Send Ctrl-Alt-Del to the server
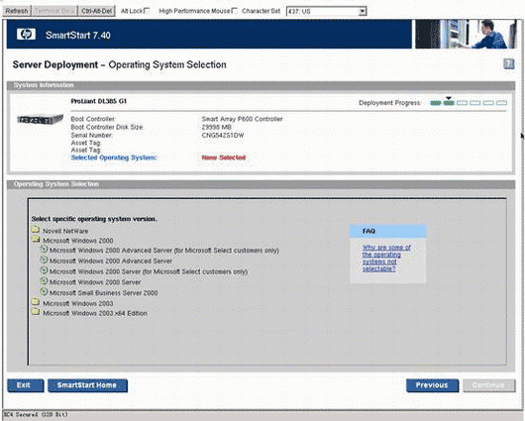The width and height of the screenshot is (525, 421). (96, 11)
